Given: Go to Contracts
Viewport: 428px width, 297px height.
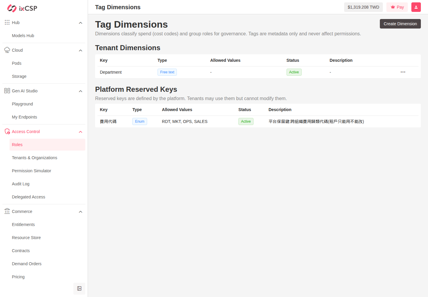Looking at the screenshot, I should [47, 251].
